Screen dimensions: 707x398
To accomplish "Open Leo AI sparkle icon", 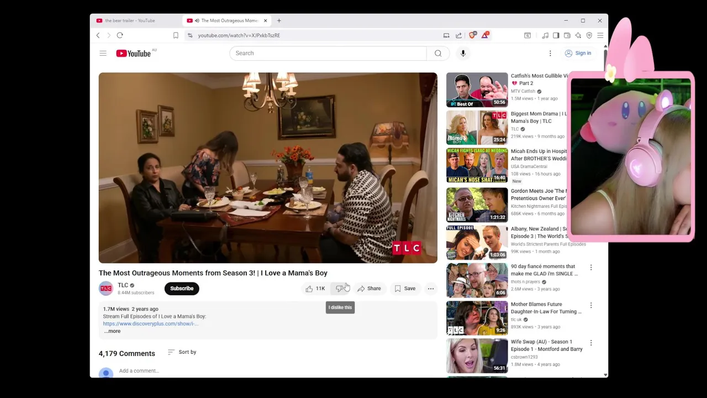I will 578,35.
